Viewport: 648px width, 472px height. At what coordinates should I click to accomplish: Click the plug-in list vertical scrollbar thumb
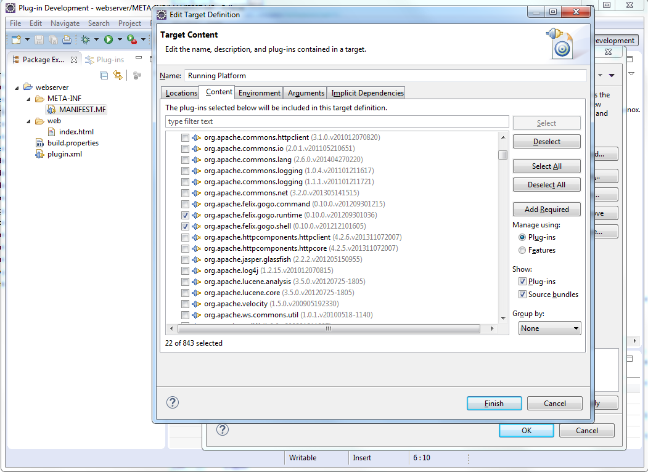click(503, 155)
